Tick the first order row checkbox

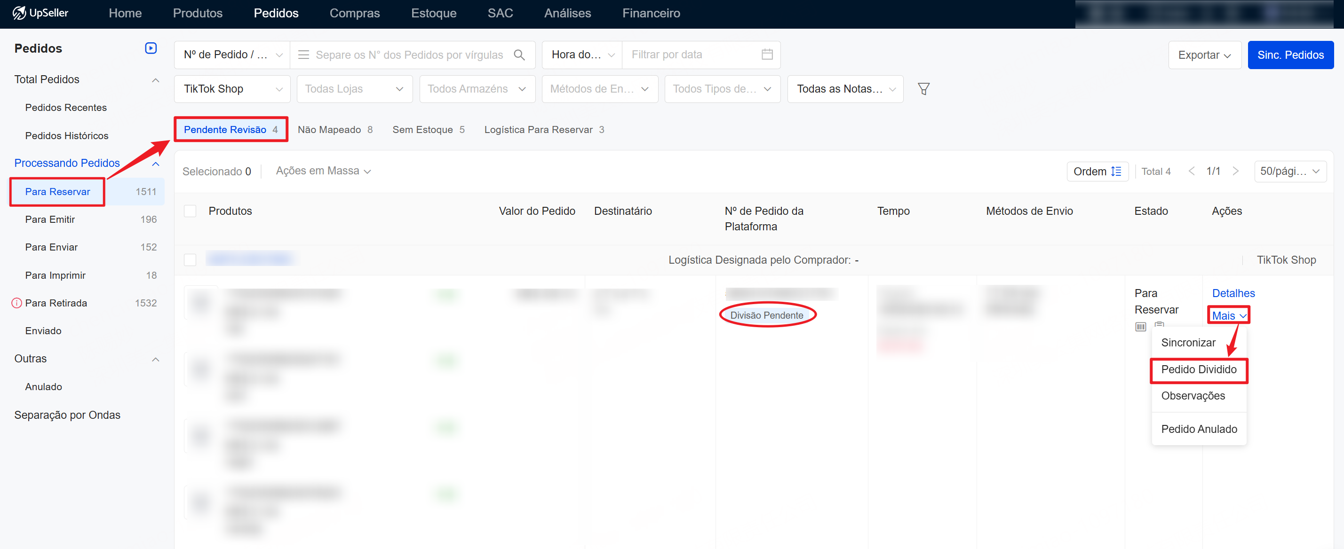point(190,259)
